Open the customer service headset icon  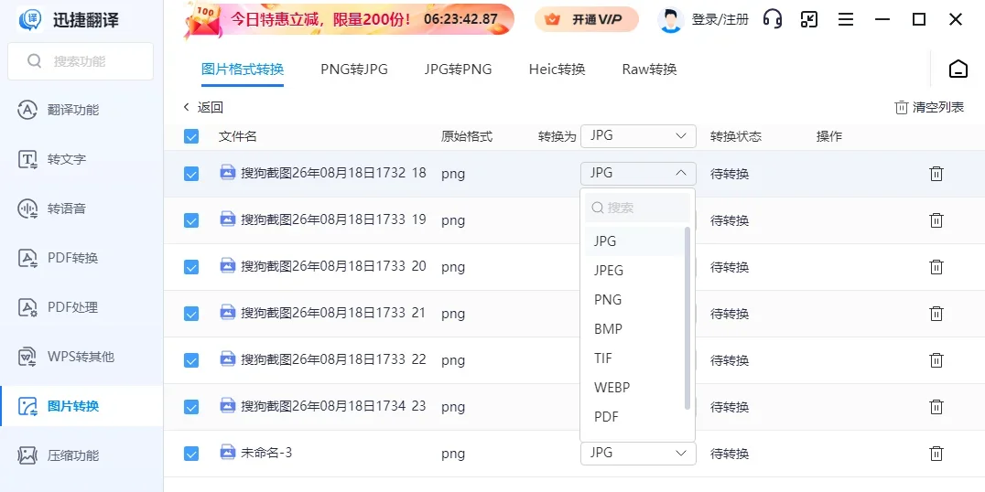coord(773,19)
